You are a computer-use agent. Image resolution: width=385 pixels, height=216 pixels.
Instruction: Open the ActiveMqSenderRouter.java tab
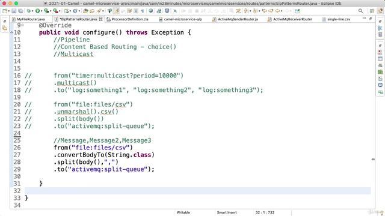[x=235, y=19]
